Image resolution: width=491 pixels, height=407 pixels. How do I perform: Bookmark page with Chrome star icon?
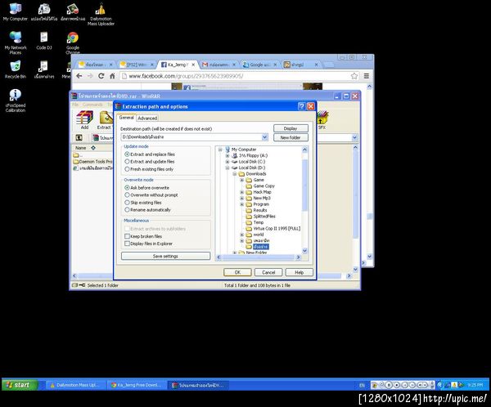pyautogui.click(x=354, y=76)
